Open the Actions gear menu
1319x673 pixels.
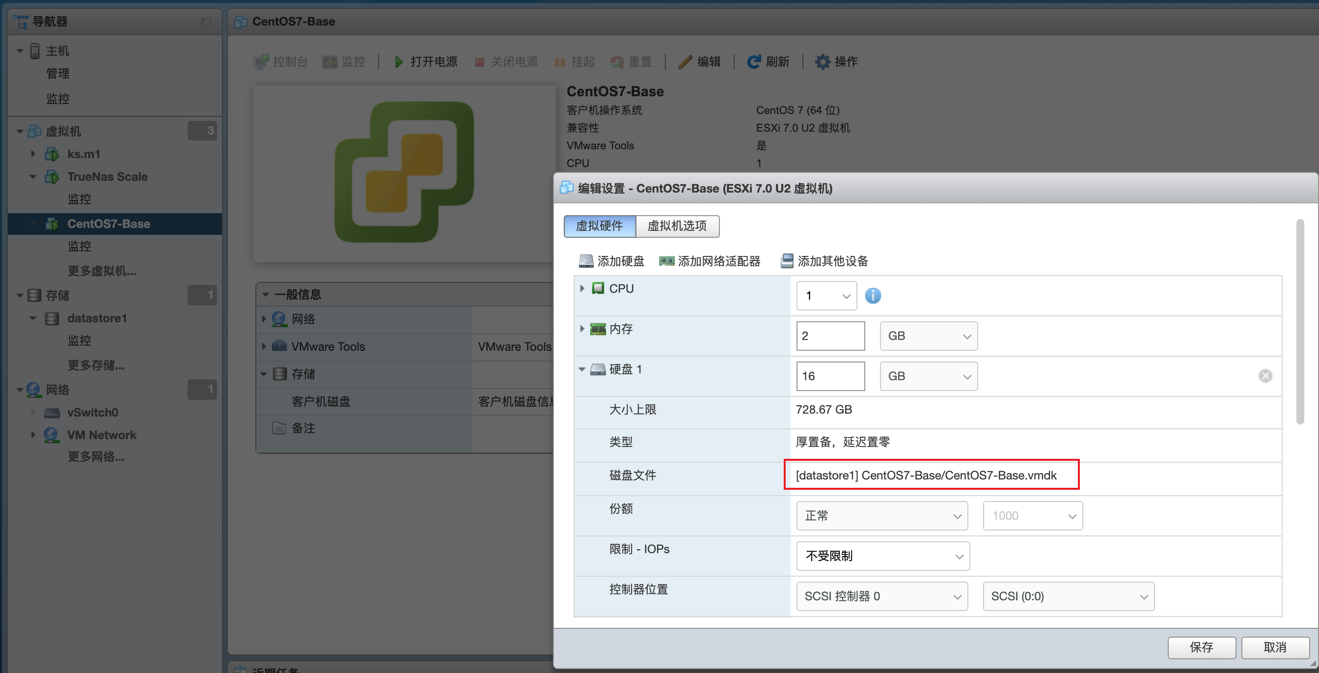coord(823,62)
